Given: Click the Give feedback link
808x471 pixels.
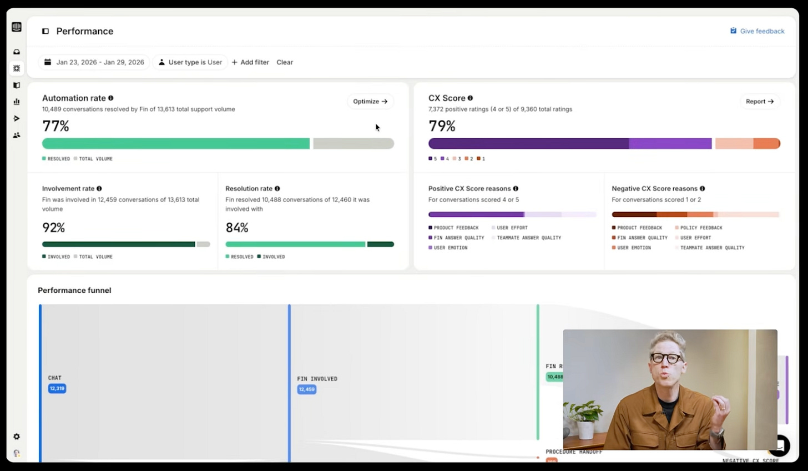Looking at the screenshot, I should pyautogui.click(x=757, y=31).
